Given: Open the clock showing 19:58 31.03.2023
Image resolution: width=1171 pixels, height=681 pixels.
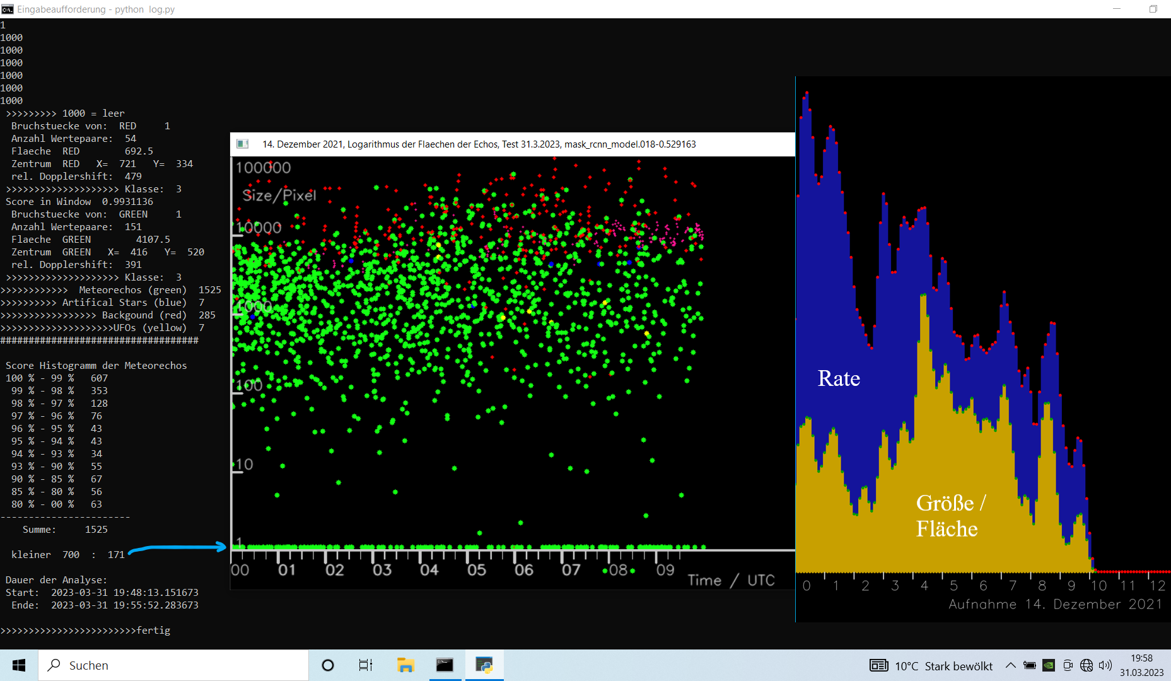Looking at the screenshot, I should click(1142, 665).
